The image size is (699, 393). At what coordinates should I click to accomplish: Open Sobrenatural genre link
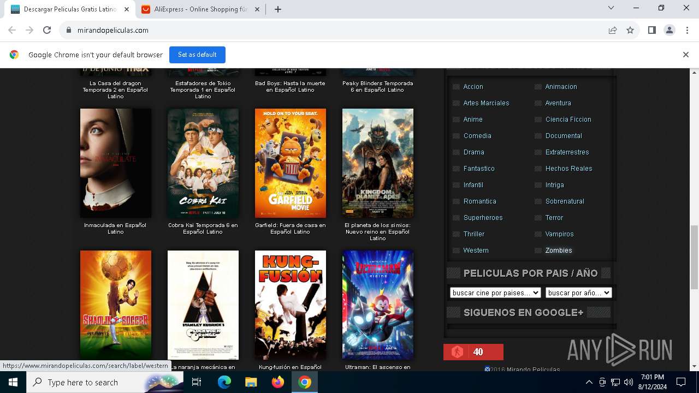tap(565, 201)
